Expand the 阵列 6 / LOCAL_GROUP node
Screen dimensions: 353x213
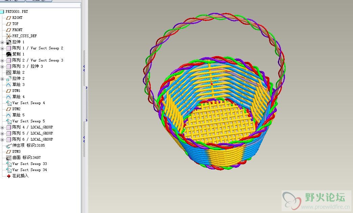tap(2, 140)
